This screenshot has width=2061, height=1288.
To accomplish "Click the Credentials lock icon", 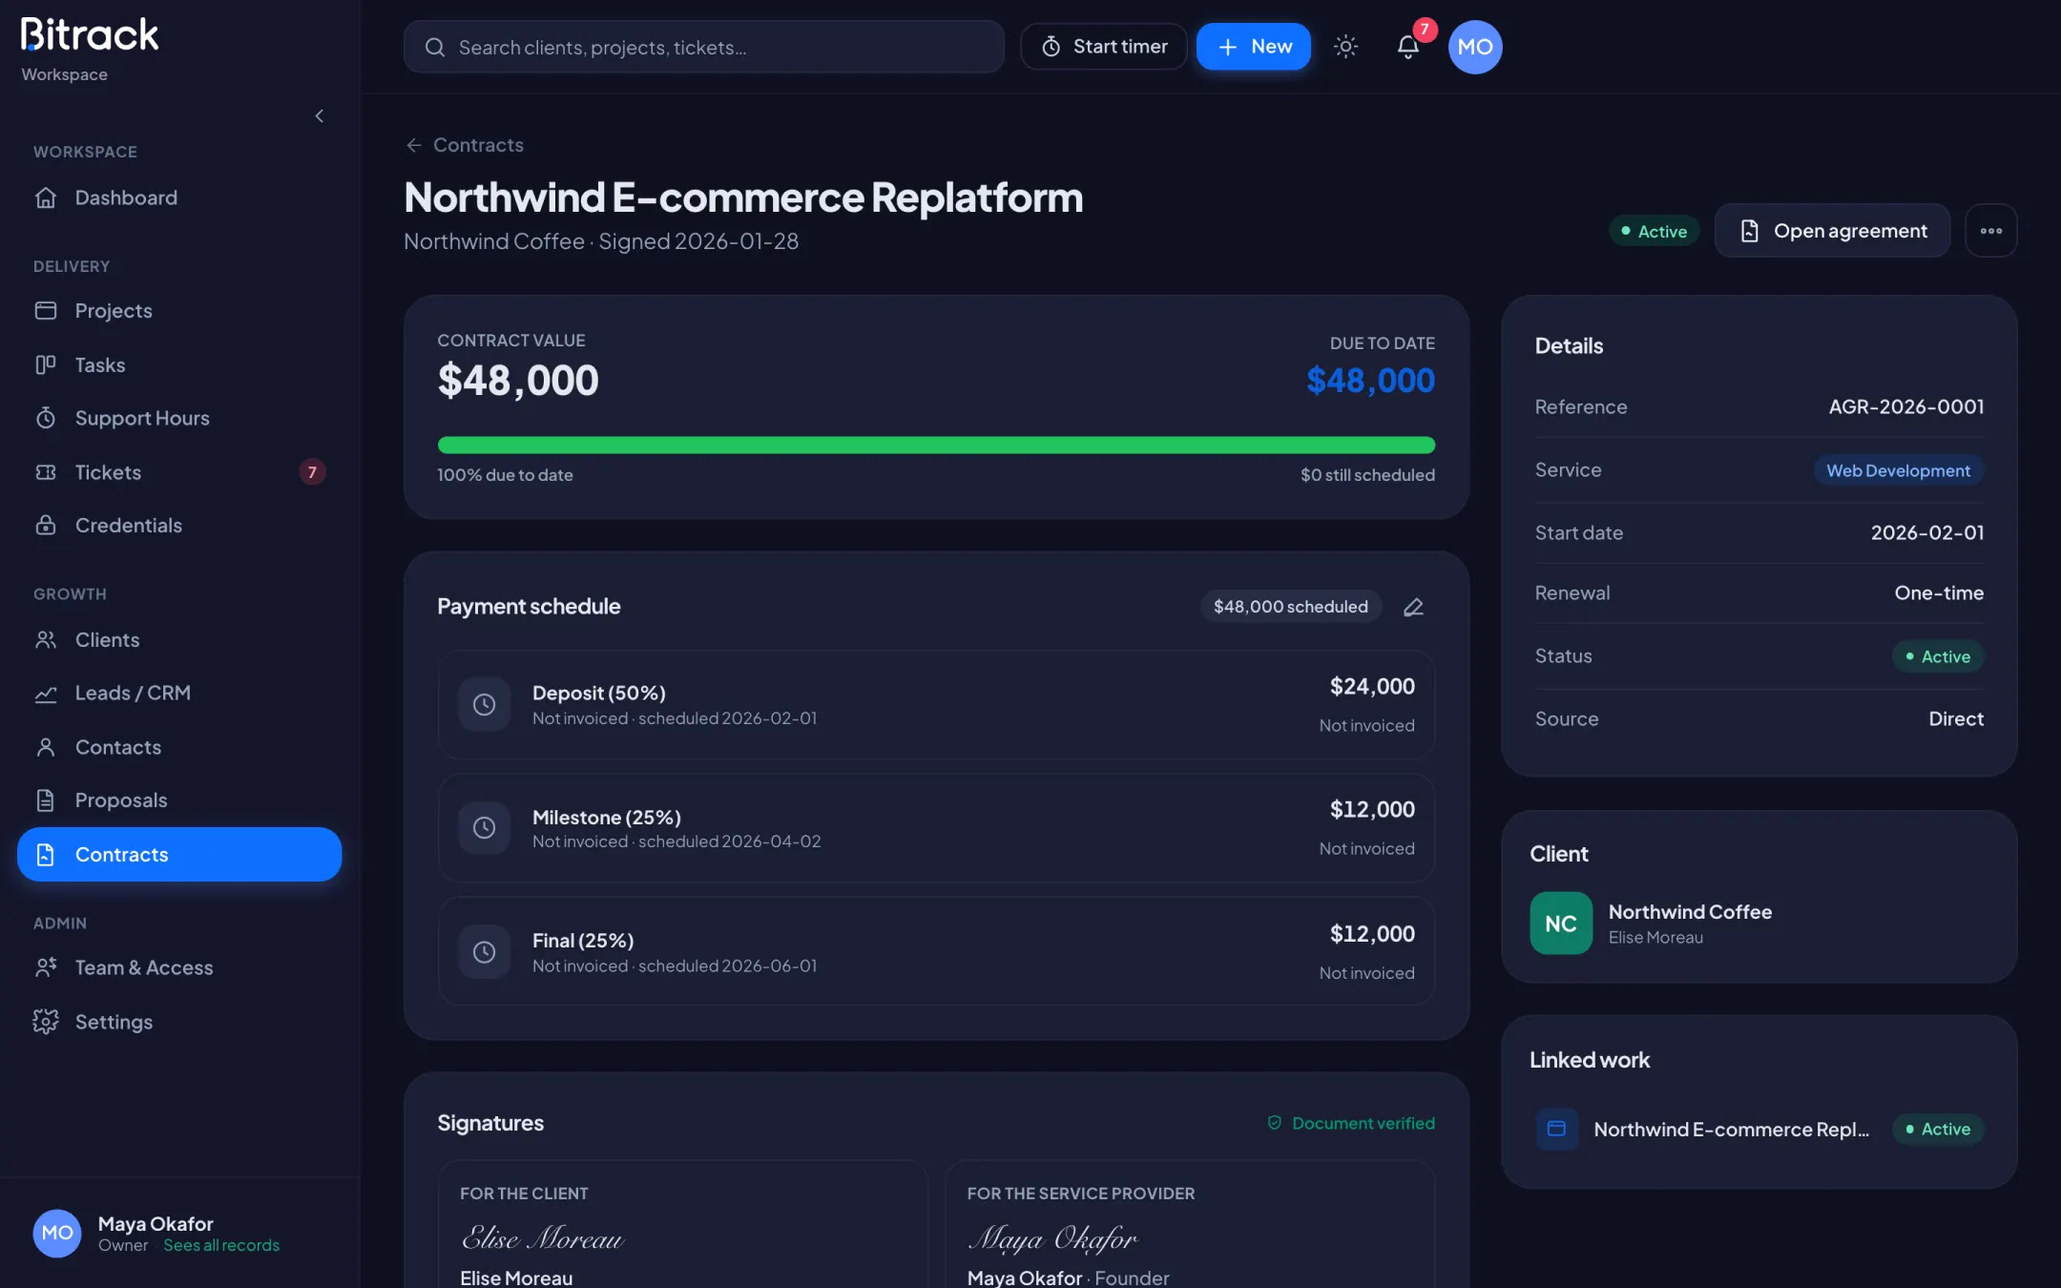I will [x=46, y=526].
